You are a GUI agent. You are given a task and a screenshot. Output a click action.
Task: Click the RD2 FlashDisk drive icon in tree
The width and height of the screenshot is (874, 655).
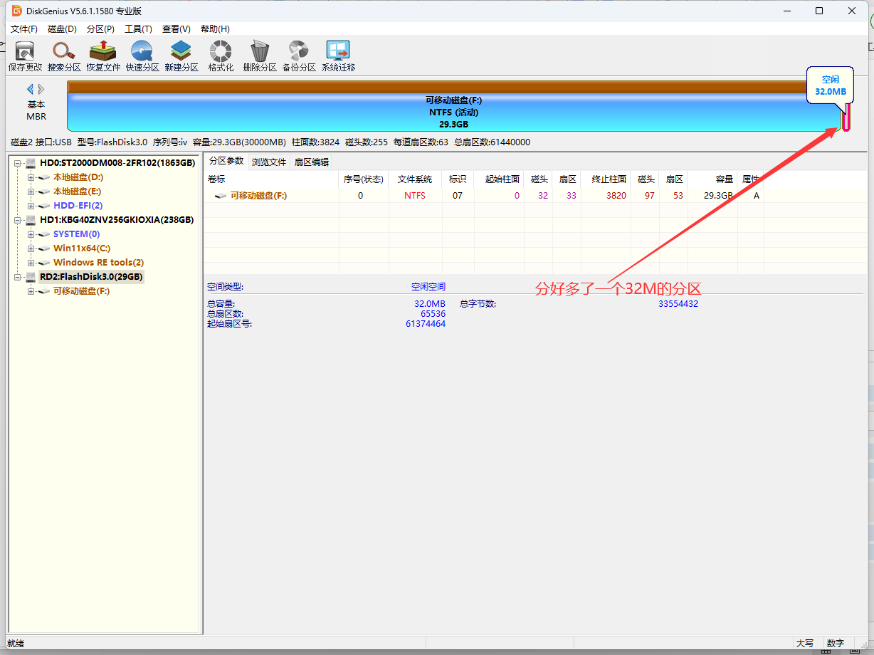coord(31,277)
